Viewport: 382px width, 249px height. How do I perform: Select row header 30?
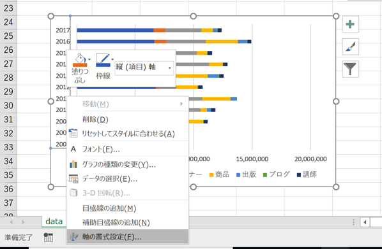[8, 106]
